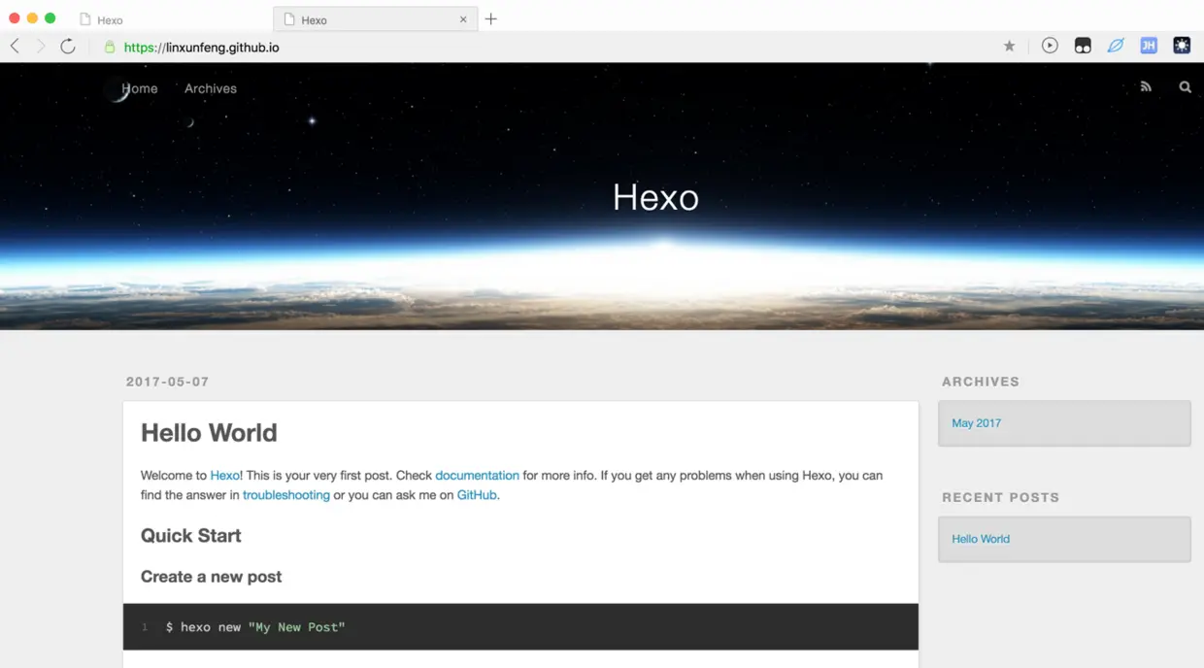The height and width of the screenshot is (668, 1204).
Task: Open the troubleshooting link
Action: click(286, 495)
